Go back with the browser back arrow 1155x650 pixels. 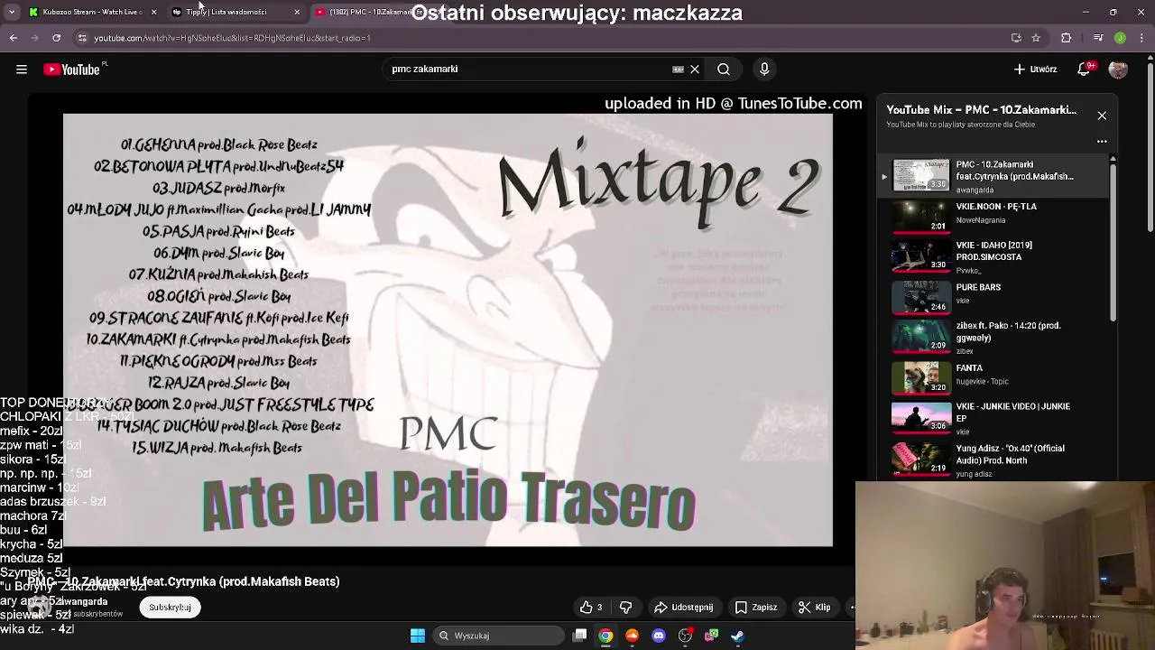click(x=13, y=38)
